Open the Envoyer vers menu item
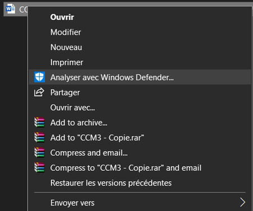This screenshot has width=253, height=211. pos(140,203)
